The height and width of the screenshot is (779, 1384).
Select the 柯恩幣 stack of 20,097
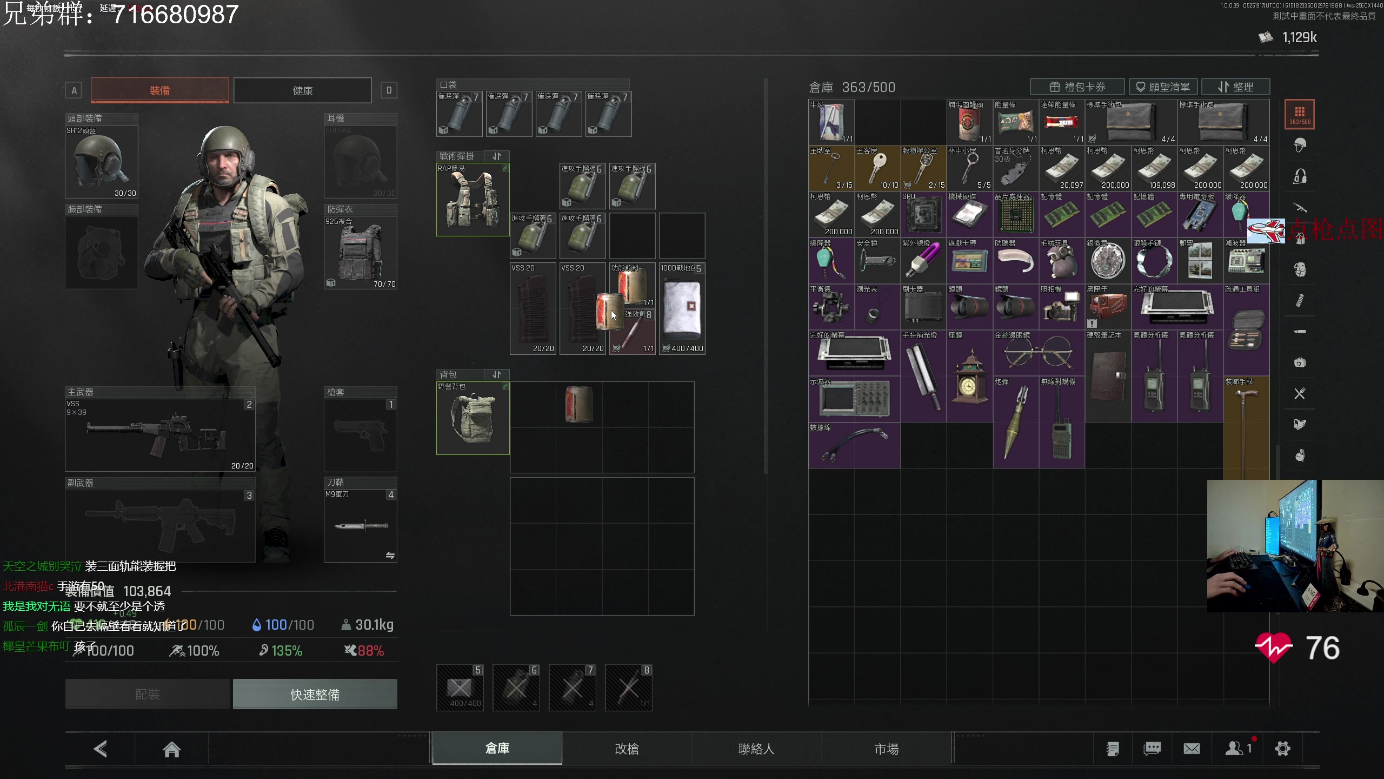tap(1062, 168)
